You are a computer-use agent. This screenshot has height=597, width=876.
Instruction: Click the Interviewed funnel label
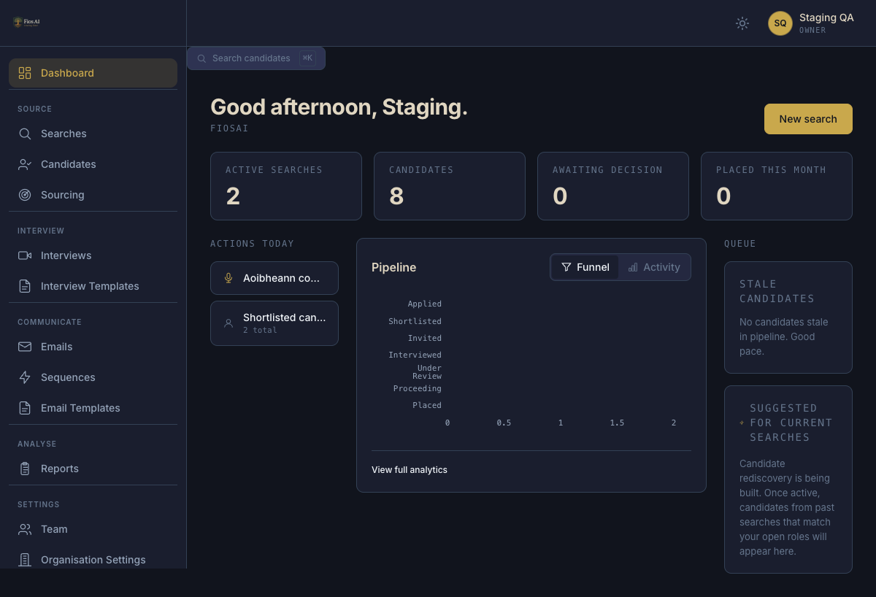click(x=415, y=355)
